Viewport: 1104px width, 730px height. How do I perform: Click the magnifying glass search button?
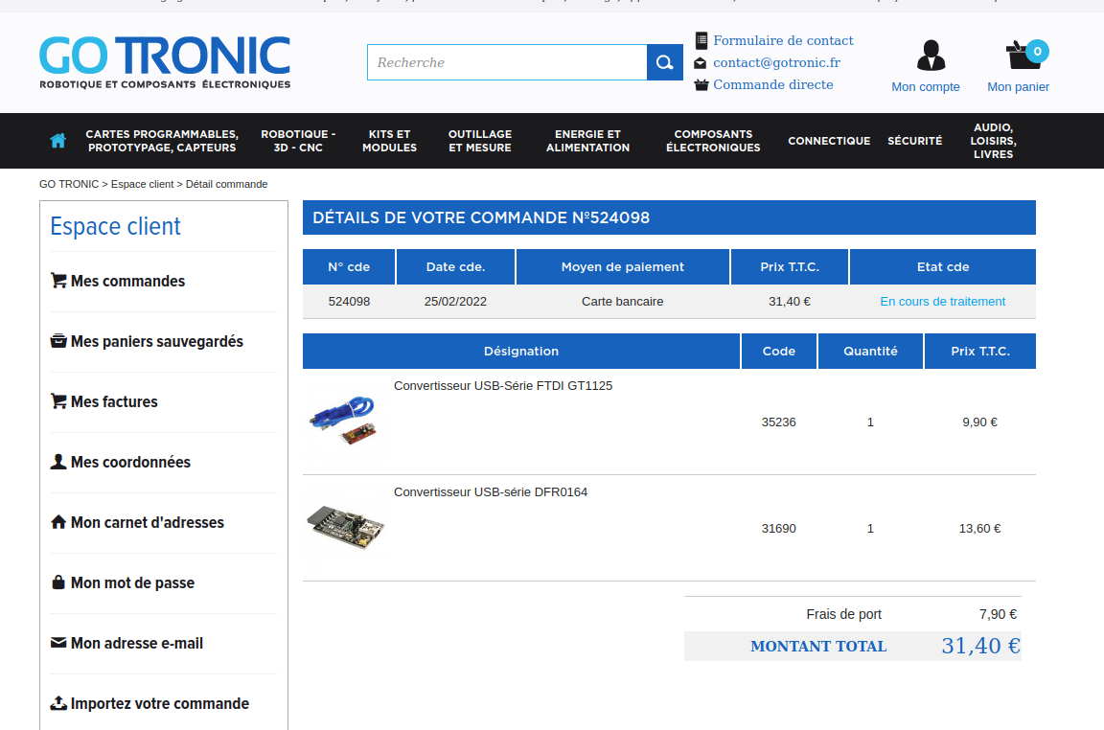tap(664, 62)
